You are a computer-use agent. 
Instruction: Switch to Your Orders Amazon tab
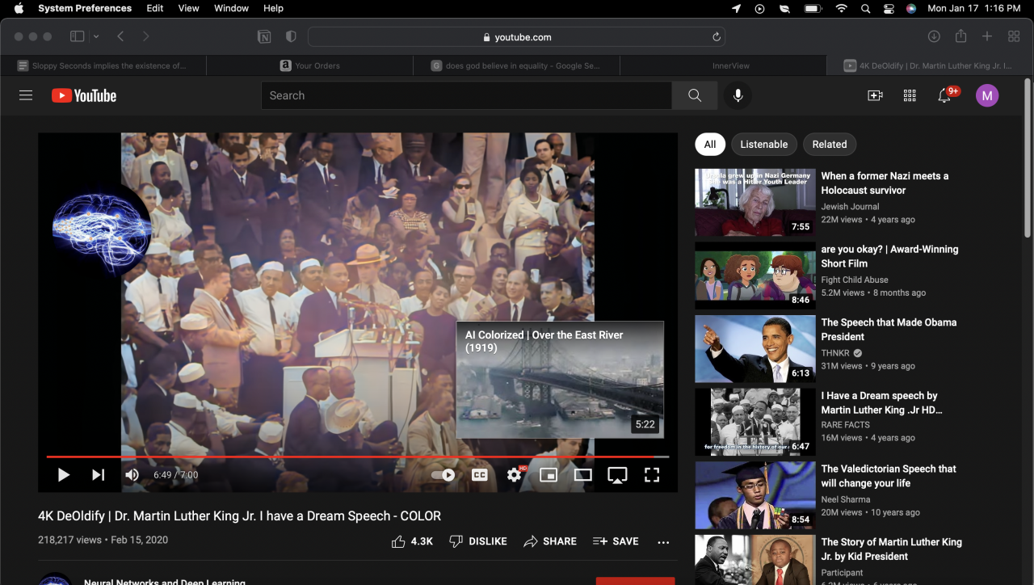coord(310,65)
